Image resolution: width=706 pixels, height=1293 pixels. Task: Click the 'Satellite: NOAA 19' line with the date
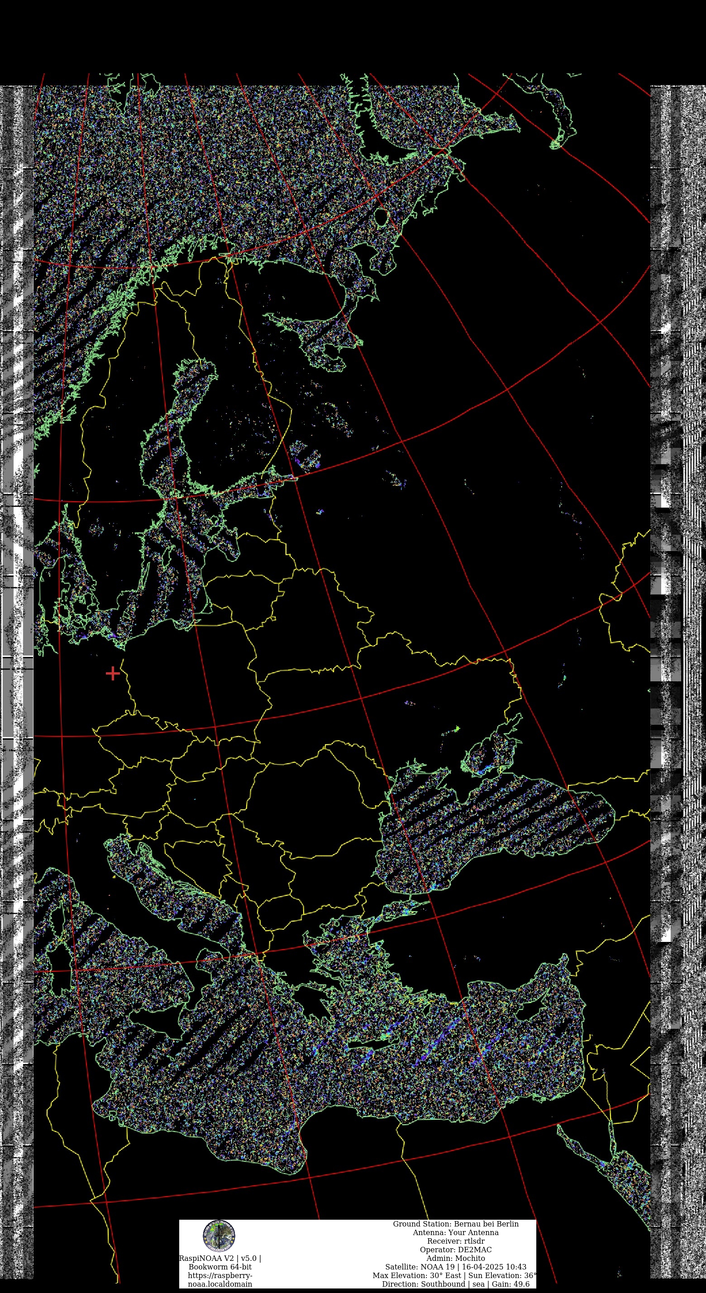pos(455,1266)
